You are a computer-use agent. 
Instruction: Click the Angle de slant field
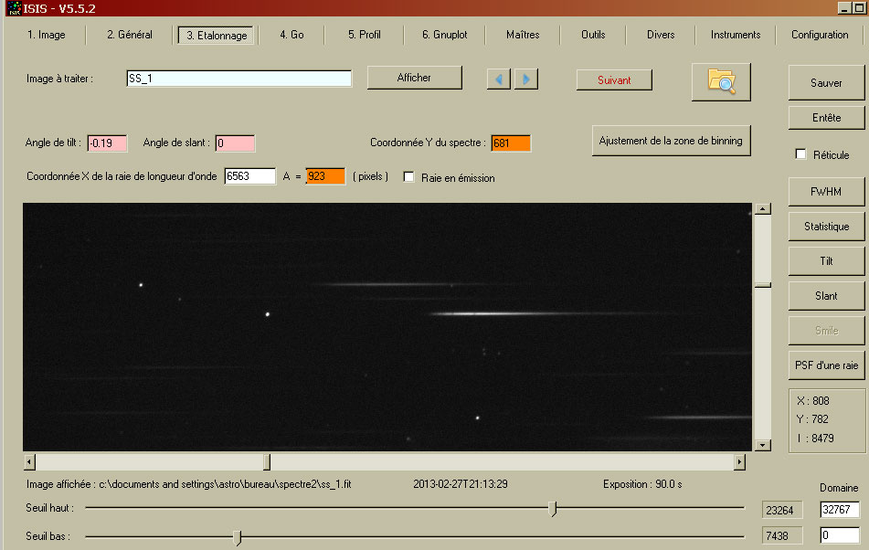click(235, 143)
